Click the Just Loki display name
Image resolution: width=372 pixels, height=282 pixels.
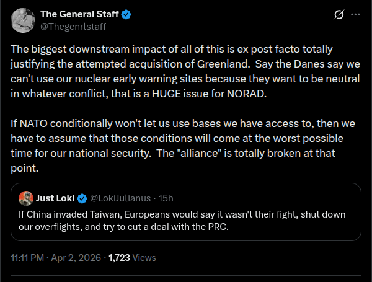coord(55,198)
